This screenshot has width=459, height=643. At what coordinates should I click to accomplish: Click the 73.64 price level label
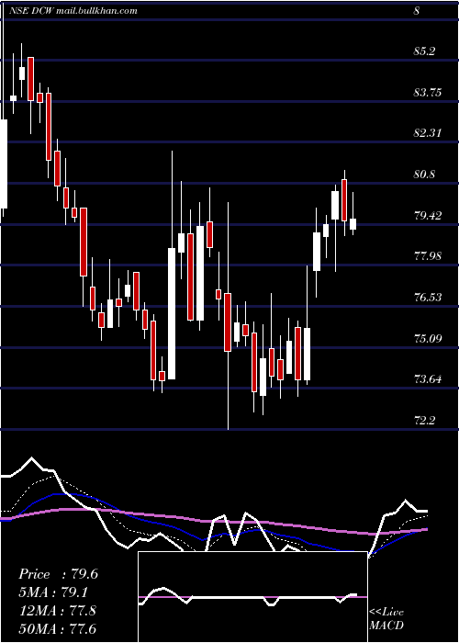click(x=428, y=378)
